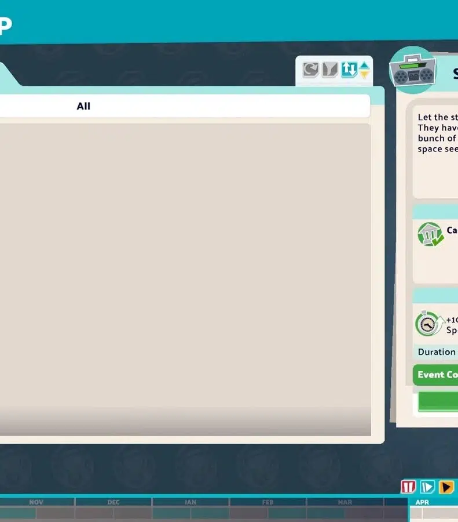Click the grey filter funnel icon
This screenshot has height=522, width=458.
329,70
